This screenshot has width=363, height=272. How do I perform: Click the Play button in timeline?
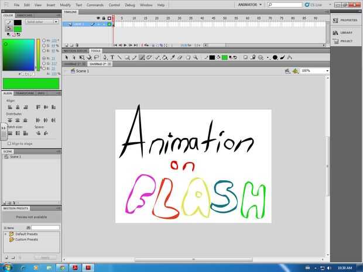125,45
